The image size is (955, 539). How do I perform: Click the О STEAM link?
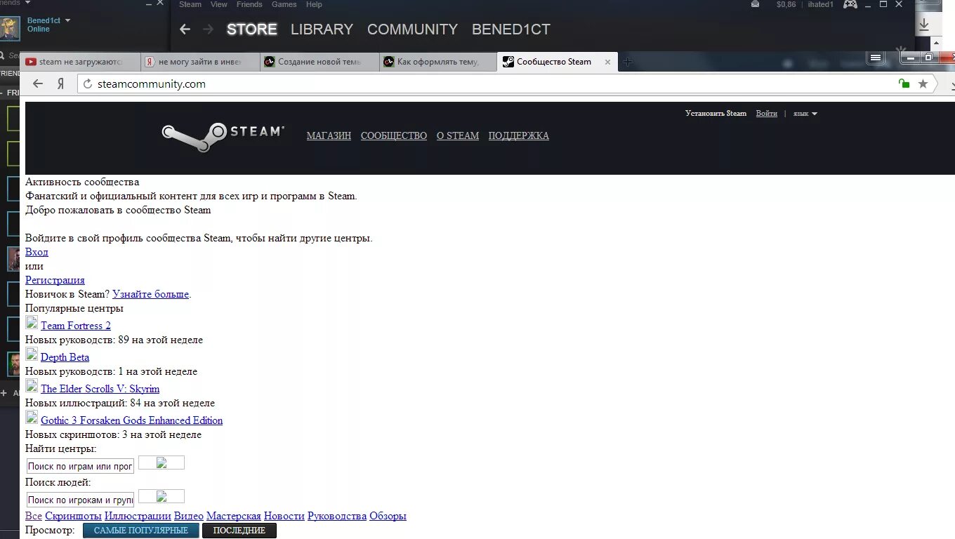click(458, 136)
